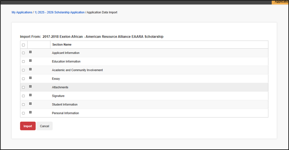Click the Personal Information row text
The height and width of the screenshot is (150, 289).
point(66,113)
